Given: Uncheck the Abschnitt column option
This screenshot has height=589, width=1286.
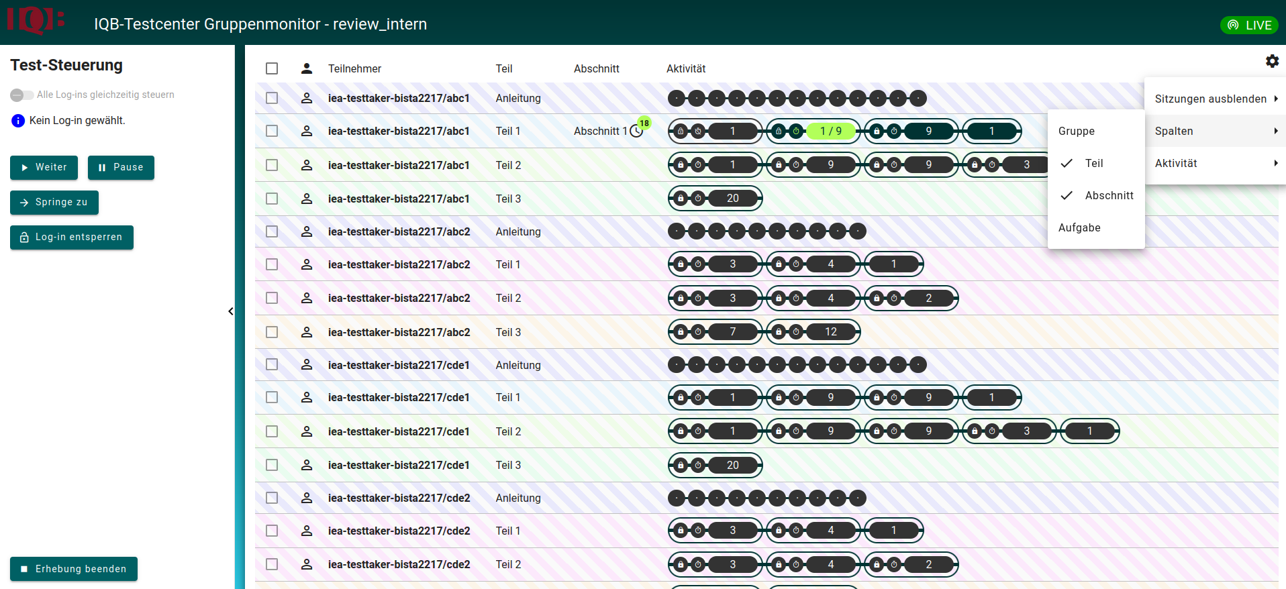Looking at the screenshot, I should click(1096, 195).
